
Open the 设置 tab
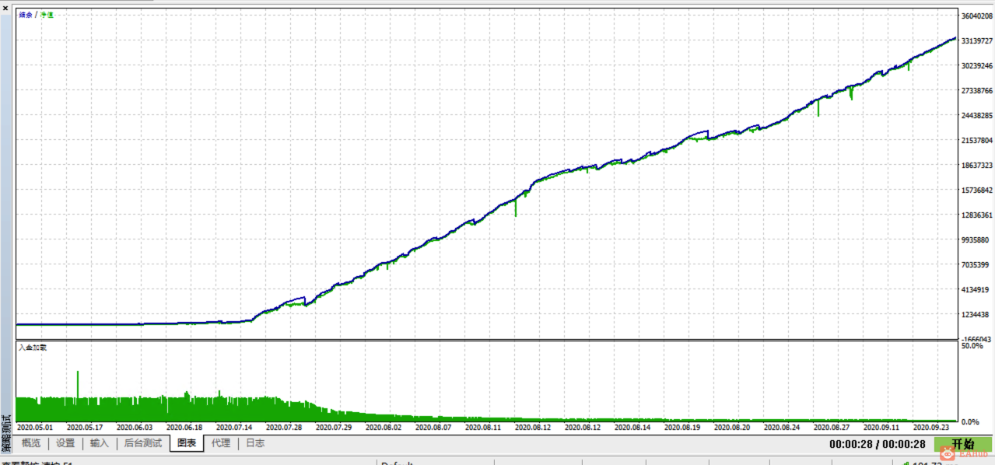(65, 443)
